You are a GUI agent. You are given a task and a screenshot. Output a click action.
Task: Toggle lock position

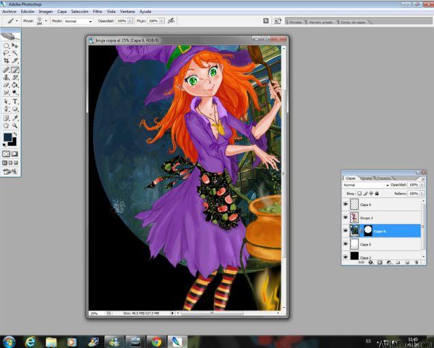pos(371,194)
